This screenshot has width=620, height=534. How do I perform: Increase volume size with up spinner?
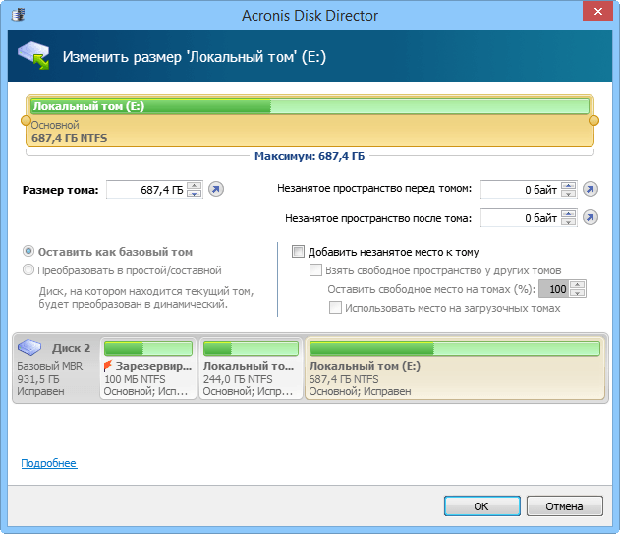195,185
